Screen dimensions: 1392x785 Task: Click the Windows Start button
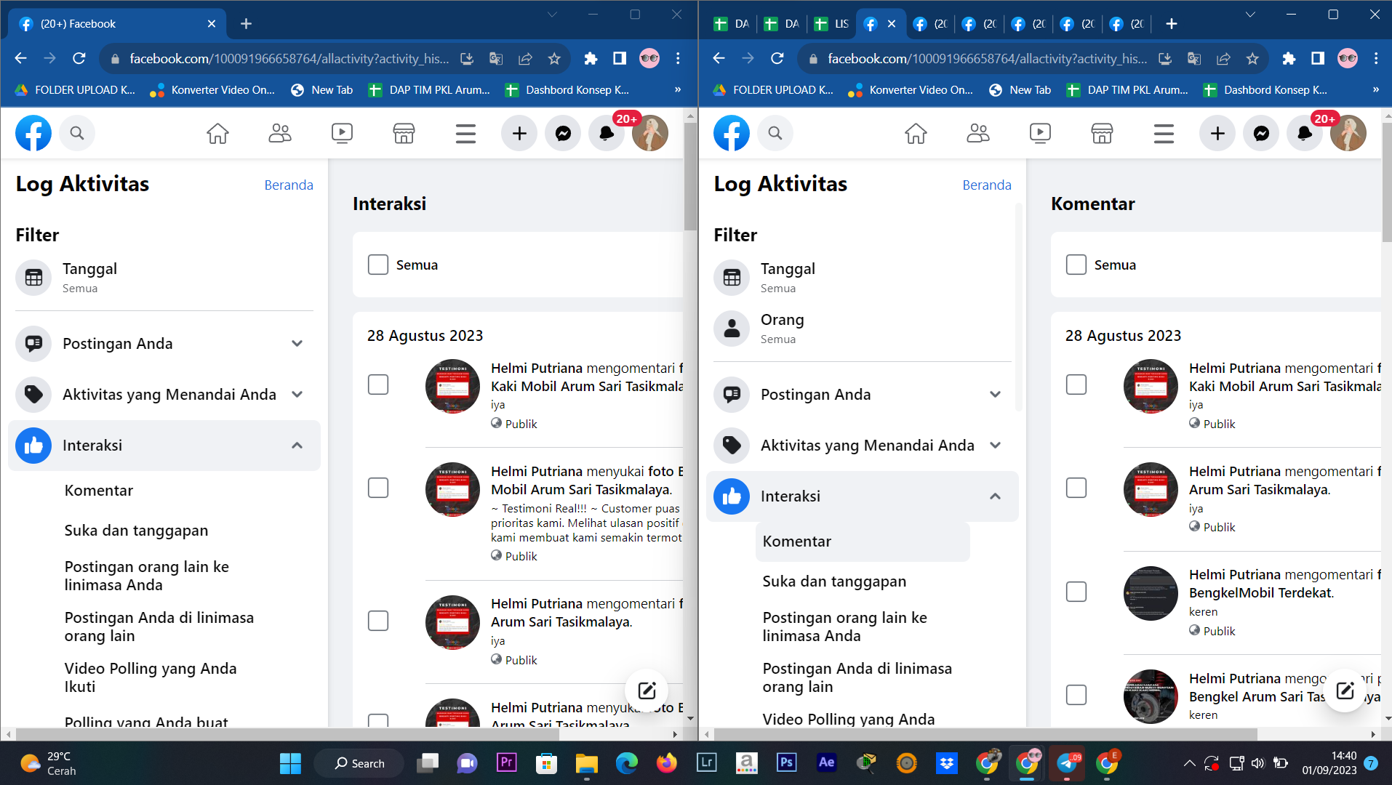coord(290,763)
